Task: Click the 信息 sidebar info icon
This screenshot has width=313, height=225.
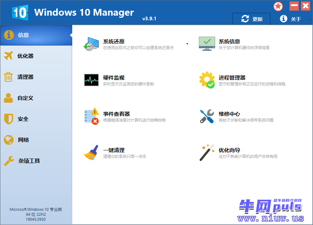Action: click(x=9, y=35)
